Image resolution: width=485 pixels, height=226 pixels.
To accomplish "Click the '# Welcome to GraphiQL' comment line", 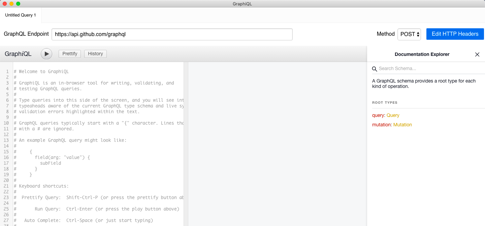I will [x=41, y=71].
